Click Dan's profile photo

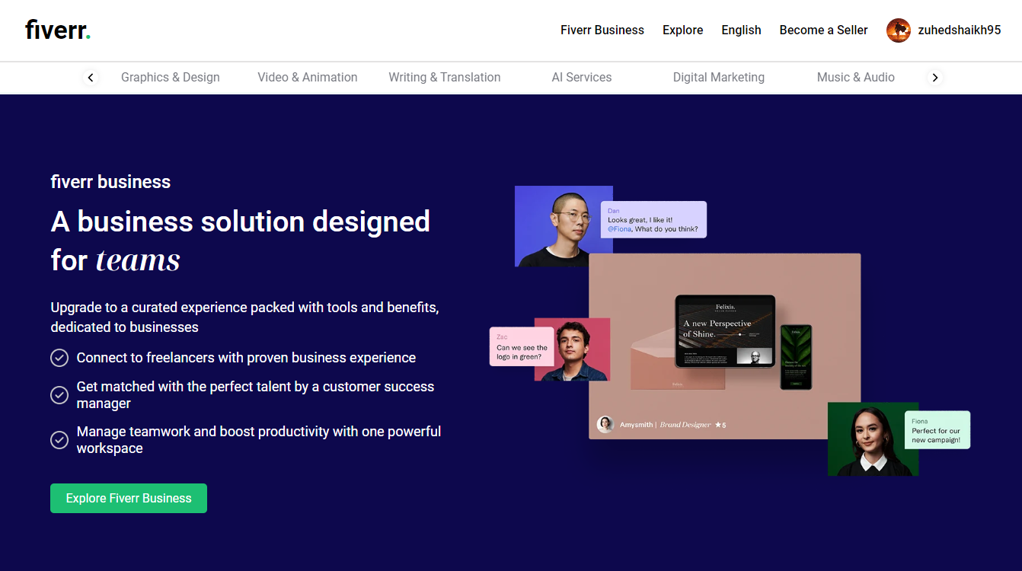pos(564,226)
